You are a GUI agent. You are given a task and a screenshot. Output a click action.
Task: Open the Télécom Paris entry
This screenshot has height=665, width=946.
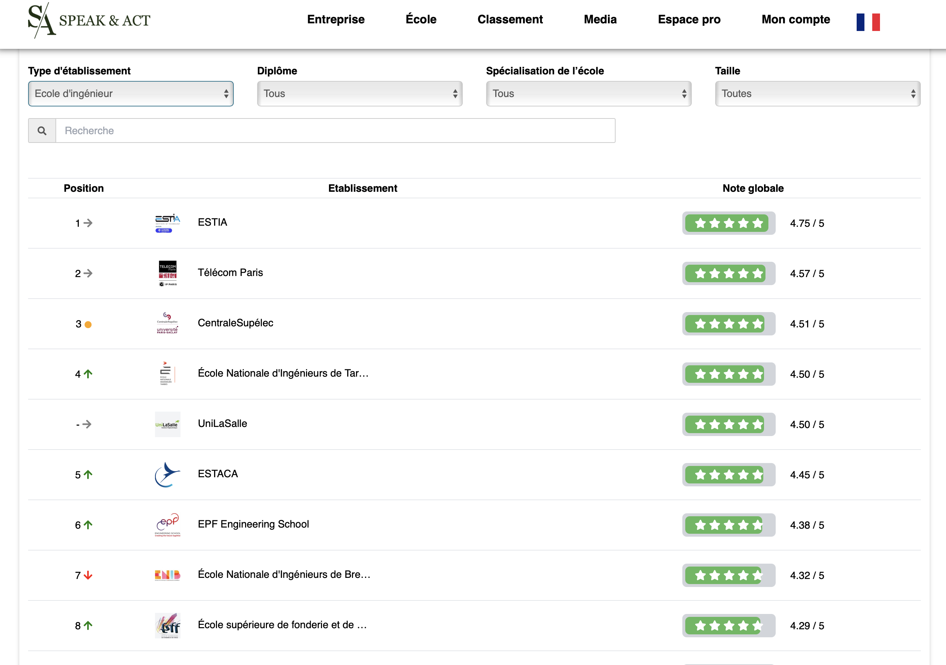[230, 272]
